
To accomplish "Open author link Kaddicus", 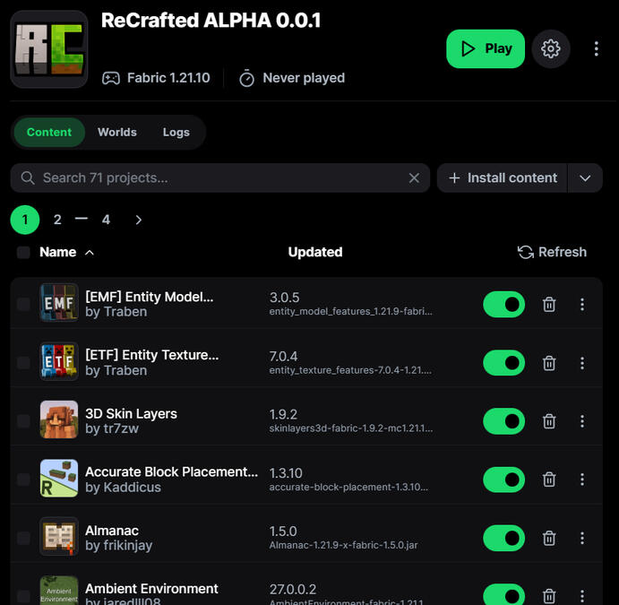I will coord(133,488).
